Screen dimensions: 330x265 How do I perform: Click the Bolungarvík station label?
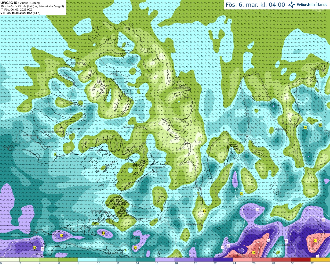77,63
